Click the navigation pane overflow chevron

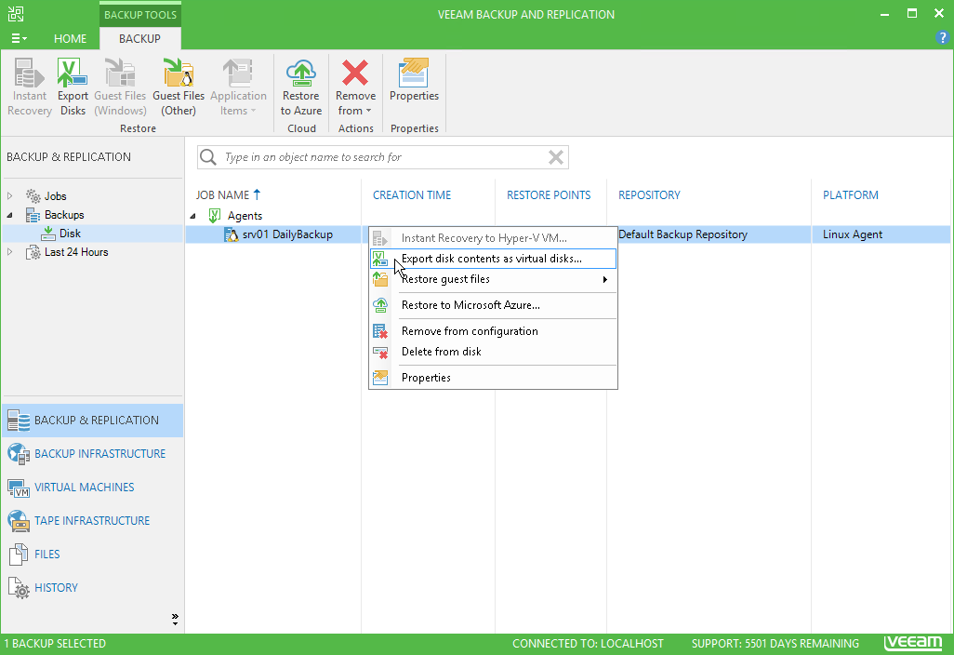click(x=175, y=619)
